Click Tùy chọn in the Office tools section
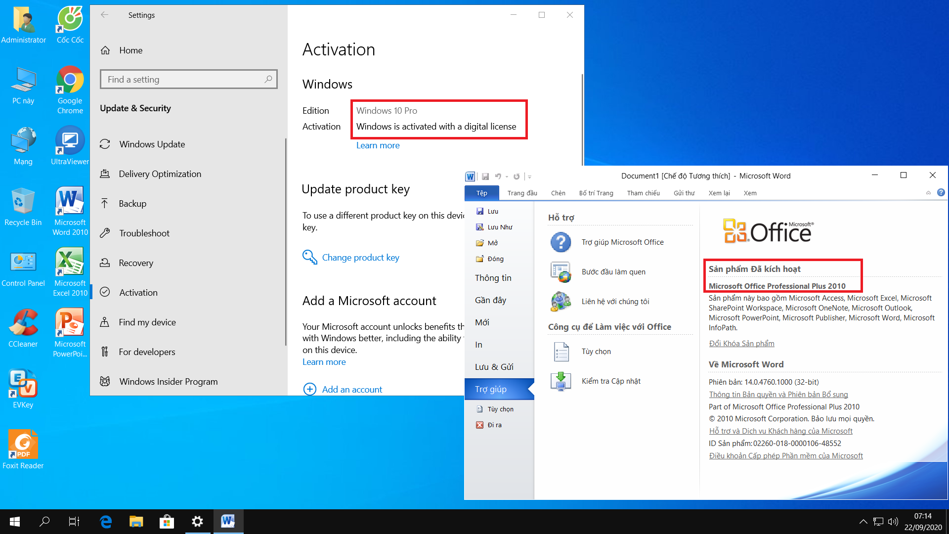The image size is (949, 534). [581, 352]
